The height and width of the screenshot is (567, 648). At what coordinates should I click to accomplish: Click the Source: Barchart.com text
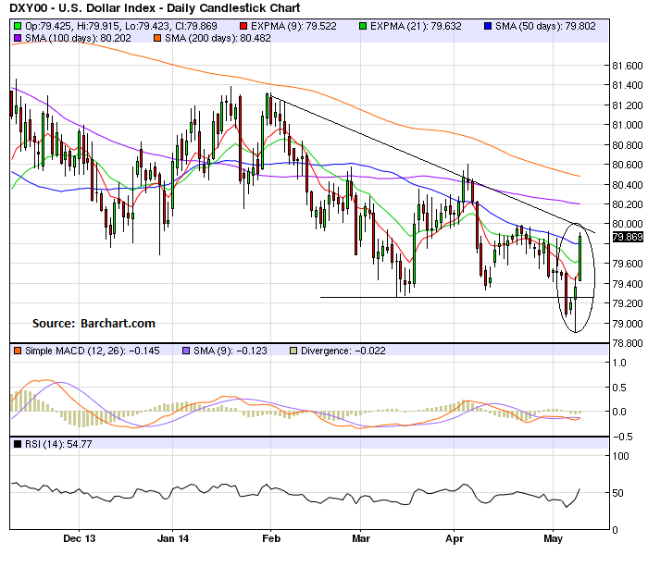coord(93,324)
